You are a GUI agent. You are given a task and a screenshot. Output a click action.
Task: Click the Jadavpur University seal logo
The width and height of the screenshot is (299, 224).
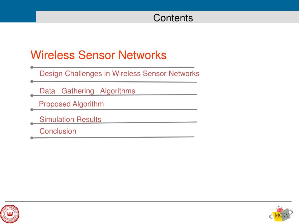[10, 214]
